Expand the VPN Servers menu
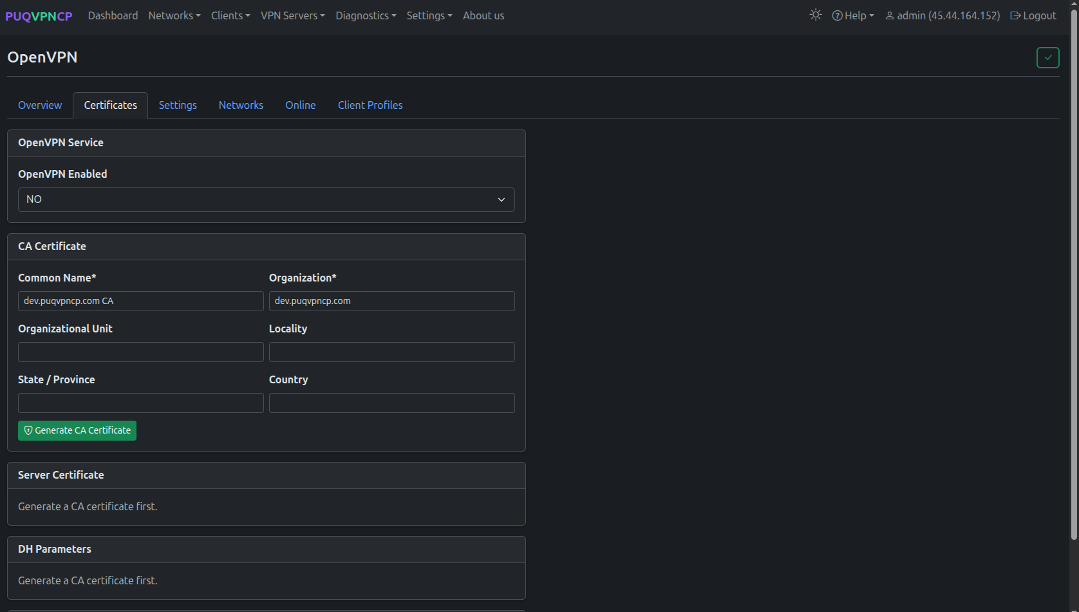This screenshot has width=1079, height=612. [x=293, y=15]
